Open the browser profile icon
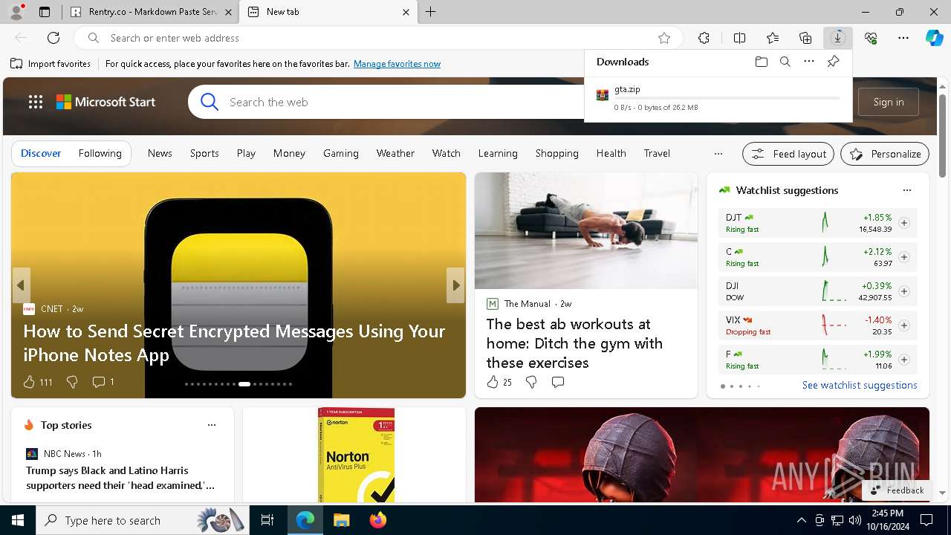The image size is (951, 535). pos(16,12)
